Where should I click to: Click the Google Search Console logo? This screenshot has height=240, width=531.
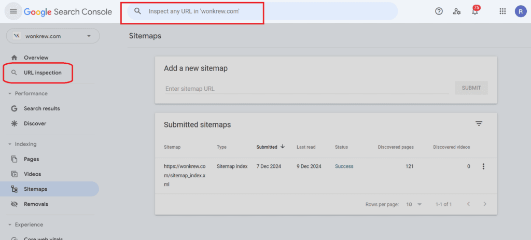(68, 11)
